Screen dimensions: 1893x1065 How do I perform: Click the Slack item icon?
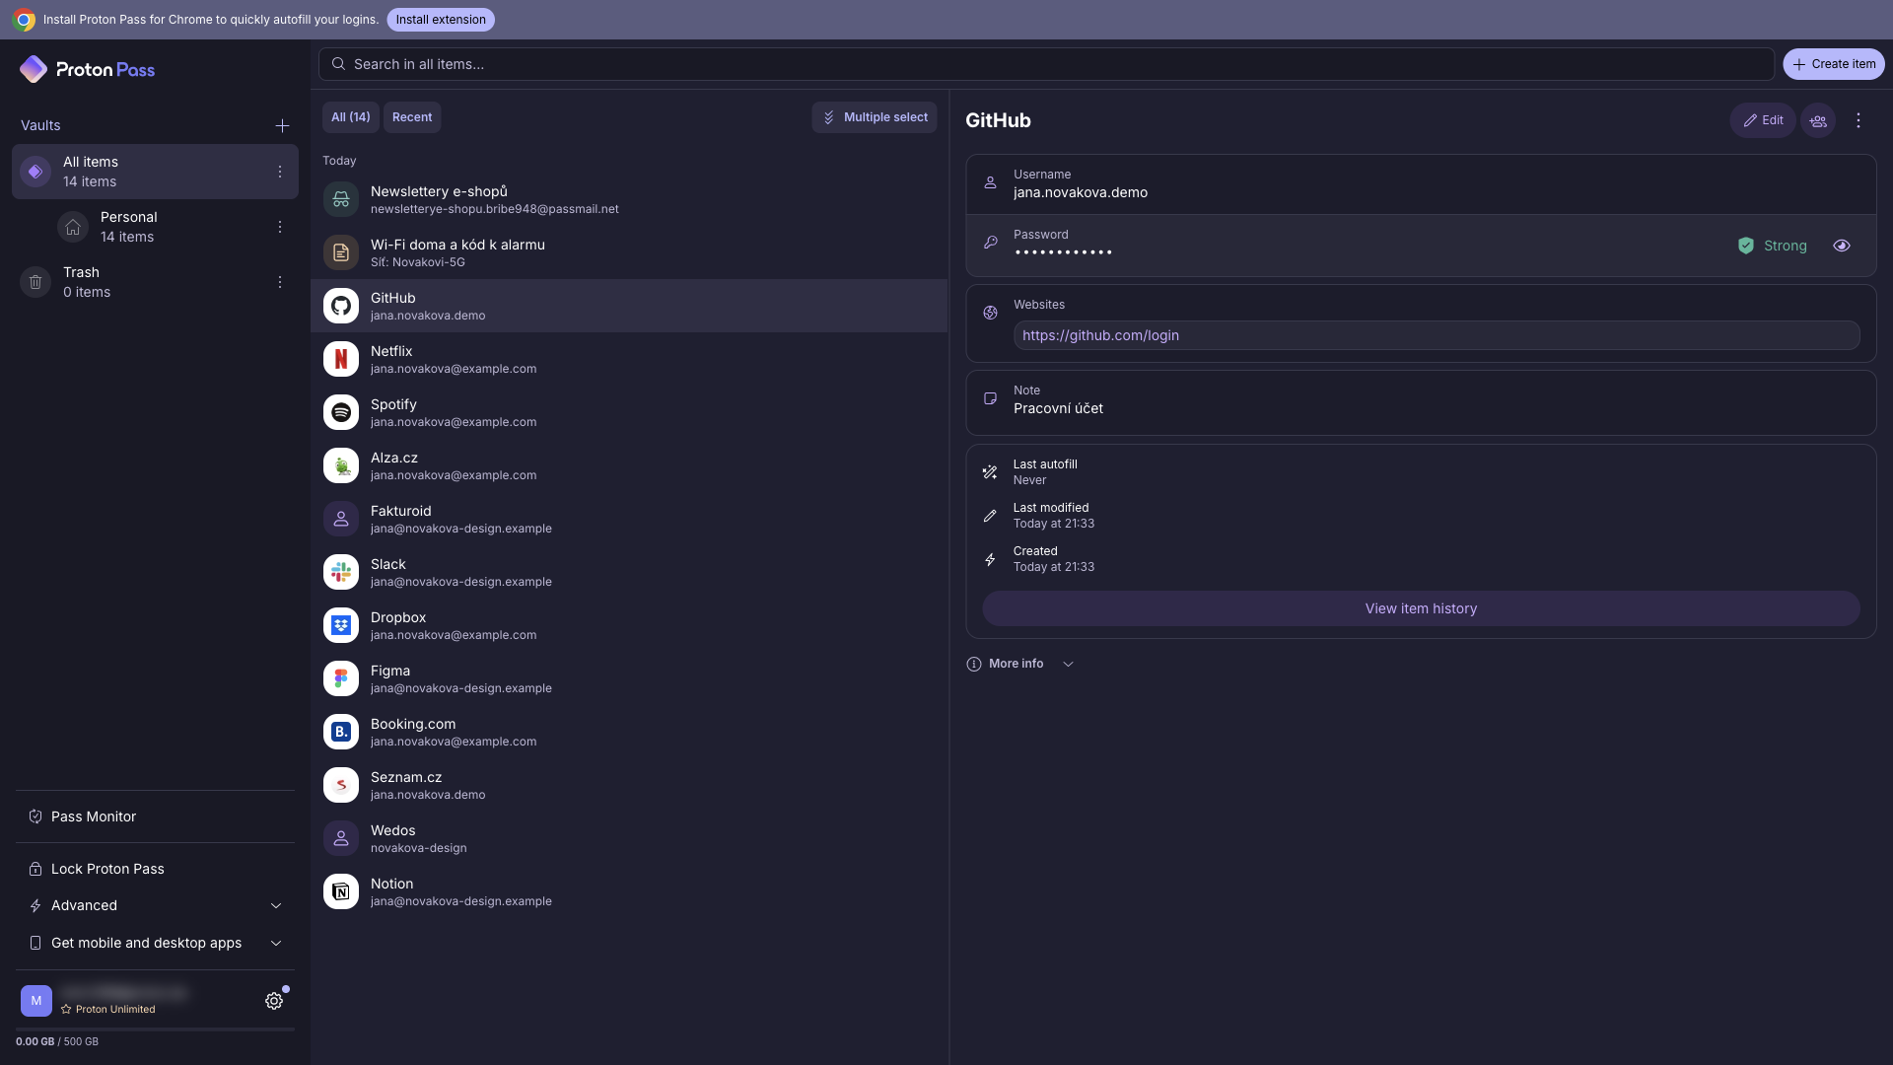341,572
